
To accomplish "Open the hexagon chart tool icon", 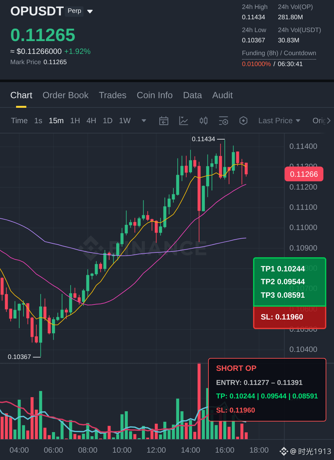I will pos(243,121).
